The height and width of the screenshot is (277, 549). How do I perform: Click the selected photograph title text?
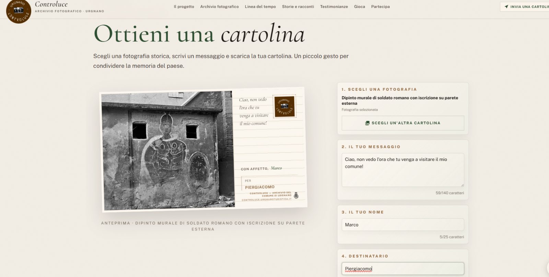click(x=400, y=100)
